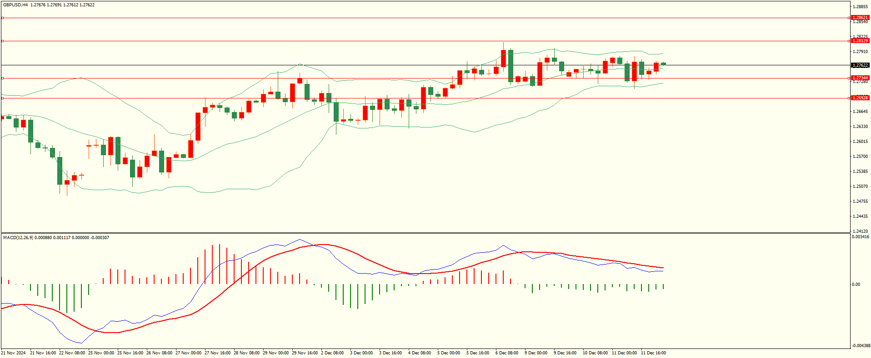
Task: Click the 1.25070 price scale value
Action: [860, 186]
